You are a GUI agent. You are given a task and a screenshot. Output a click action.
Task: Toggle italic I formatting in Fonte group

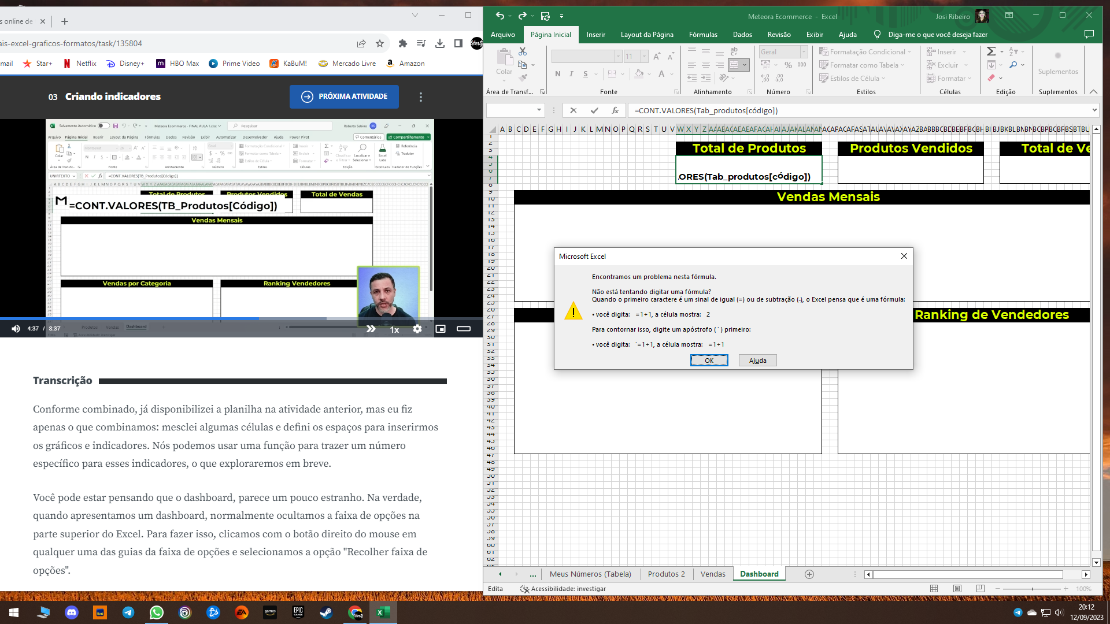point(571,74)
